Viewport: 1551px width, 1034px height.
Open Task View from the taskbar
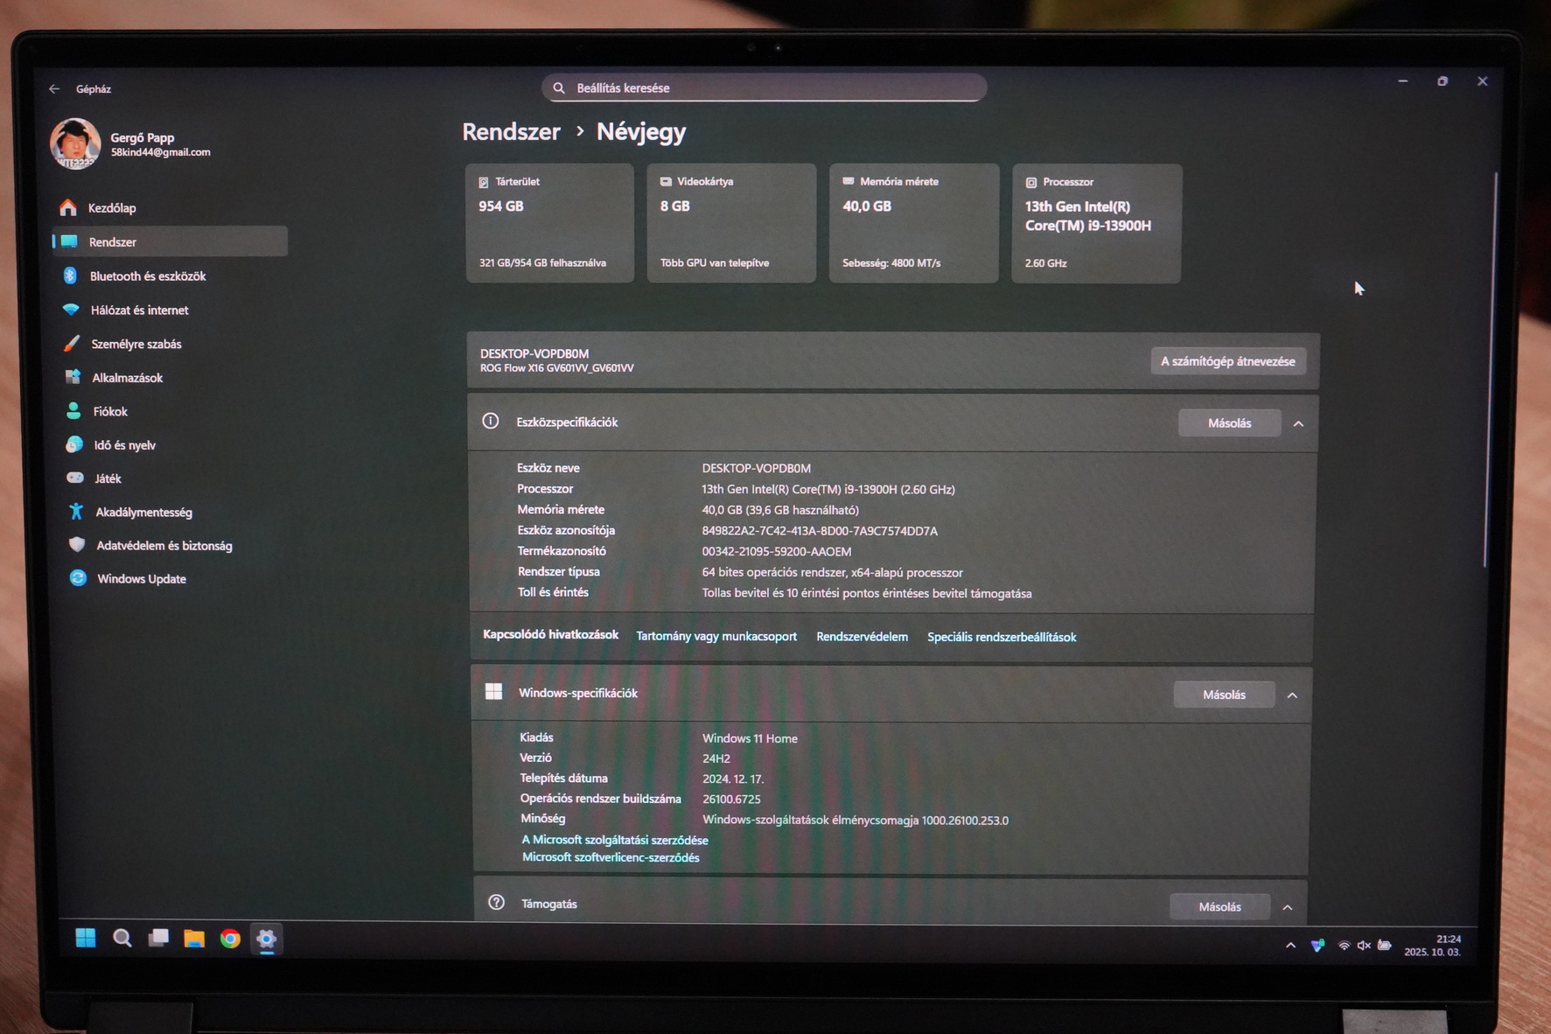coord(158,939)
